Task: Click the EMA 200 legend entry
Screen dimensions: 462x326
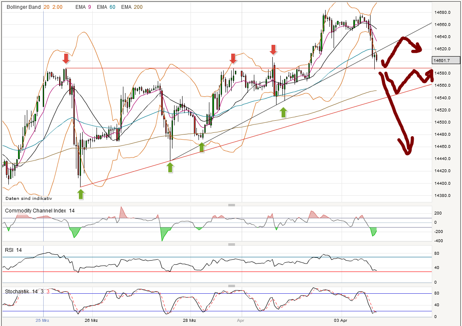Action: [132, 7]
